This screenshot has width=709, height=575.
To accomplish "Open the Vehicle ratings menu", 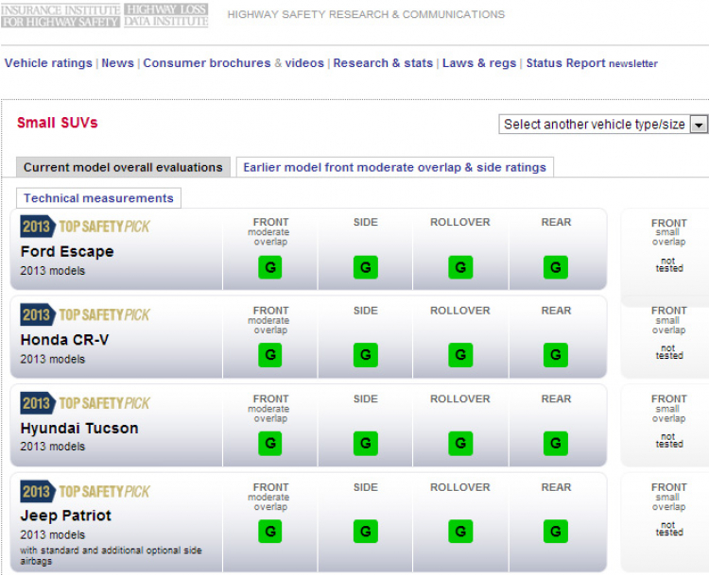I will point(48,63).
